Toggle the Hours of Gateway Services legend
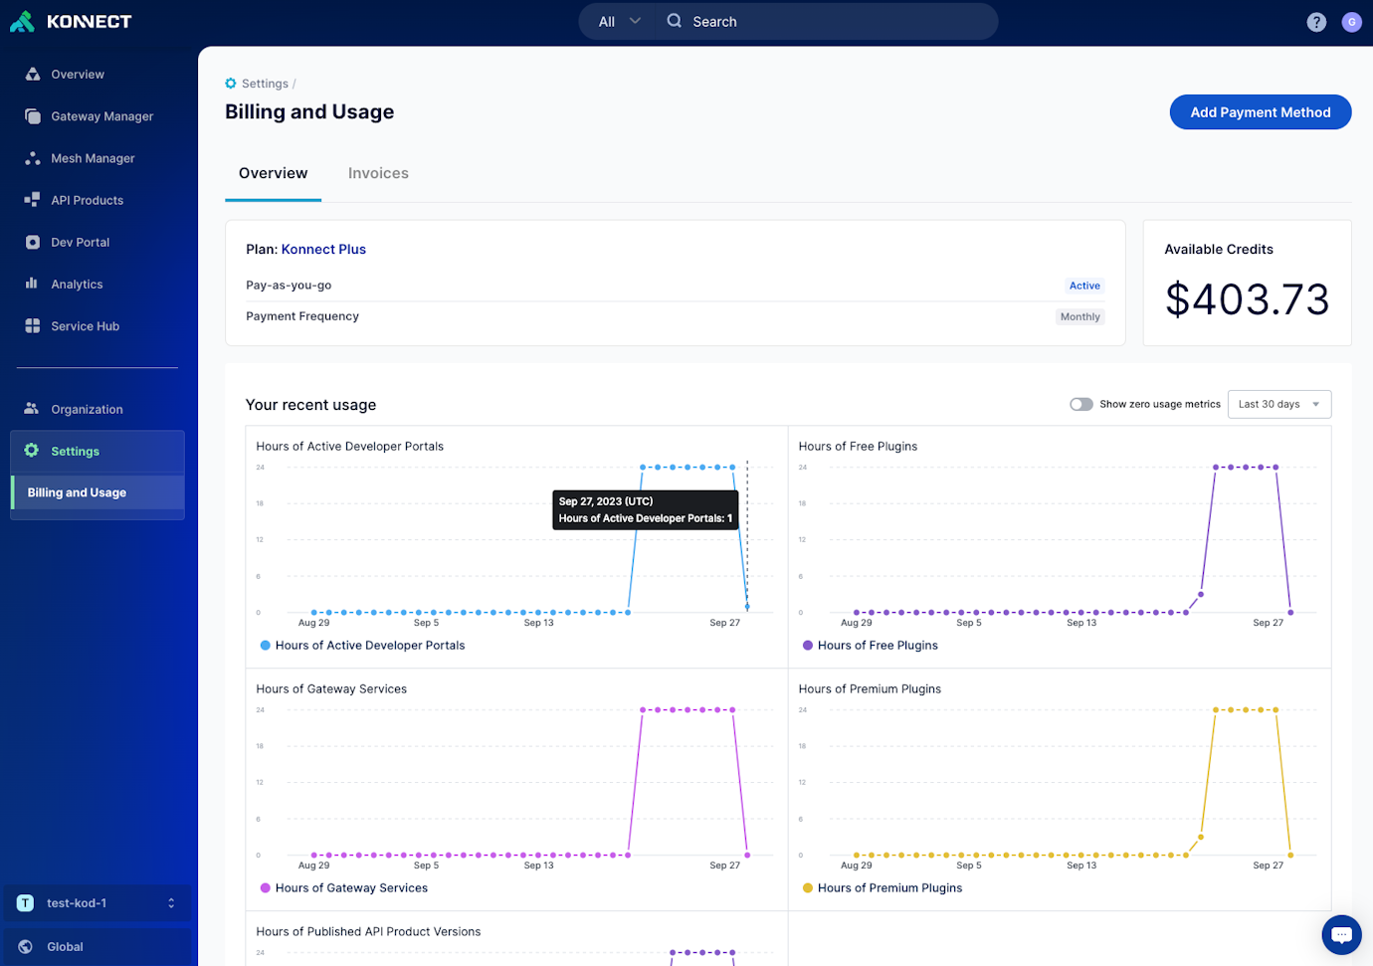 pos(343,887)
